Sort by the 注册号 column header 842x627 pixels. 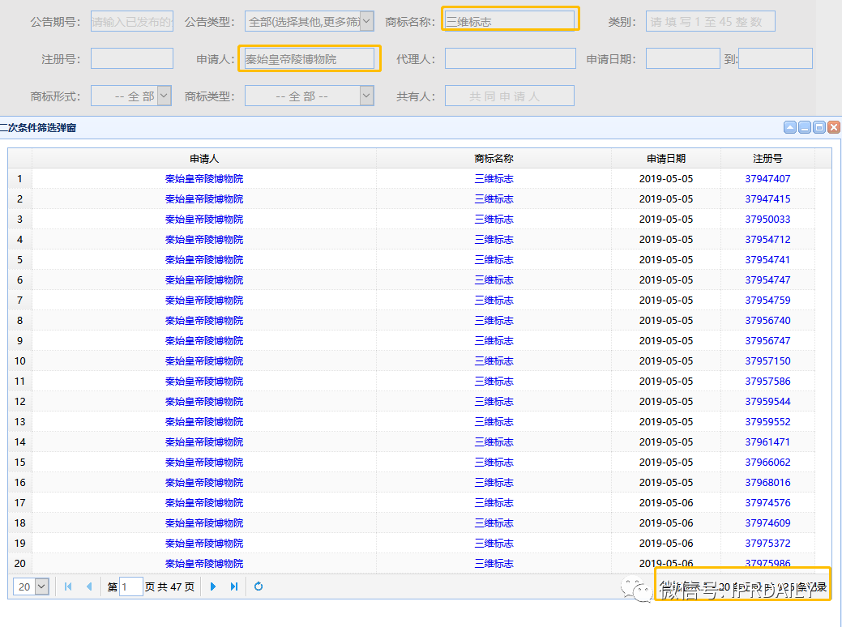pos(767,158)
